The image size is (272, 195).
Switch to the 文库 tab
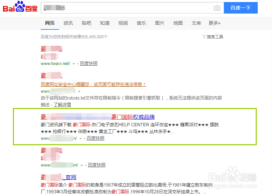196,23
